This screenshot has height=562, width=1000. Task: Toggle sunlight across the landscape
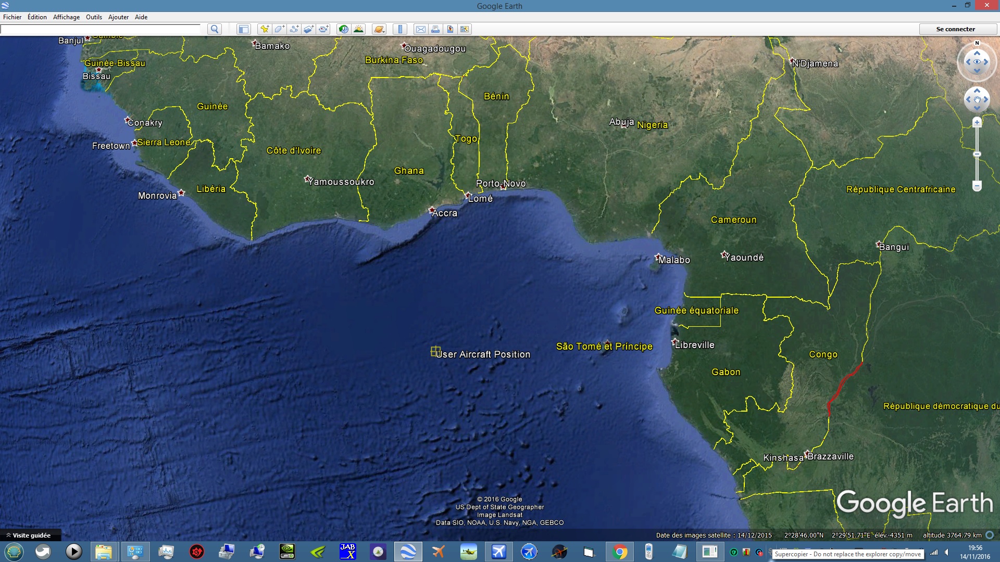click(x=358, y=29)
